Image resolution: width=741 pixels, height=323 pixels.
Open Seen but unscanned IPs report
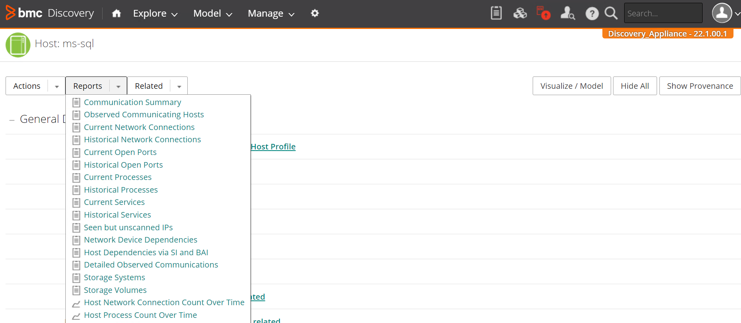[128, 227]
